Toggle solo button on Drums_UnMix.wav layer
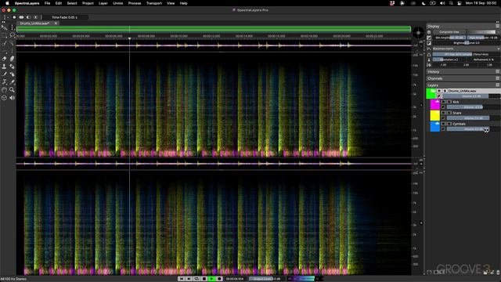Viewport: 501px width, 282px height. point(445,91)
